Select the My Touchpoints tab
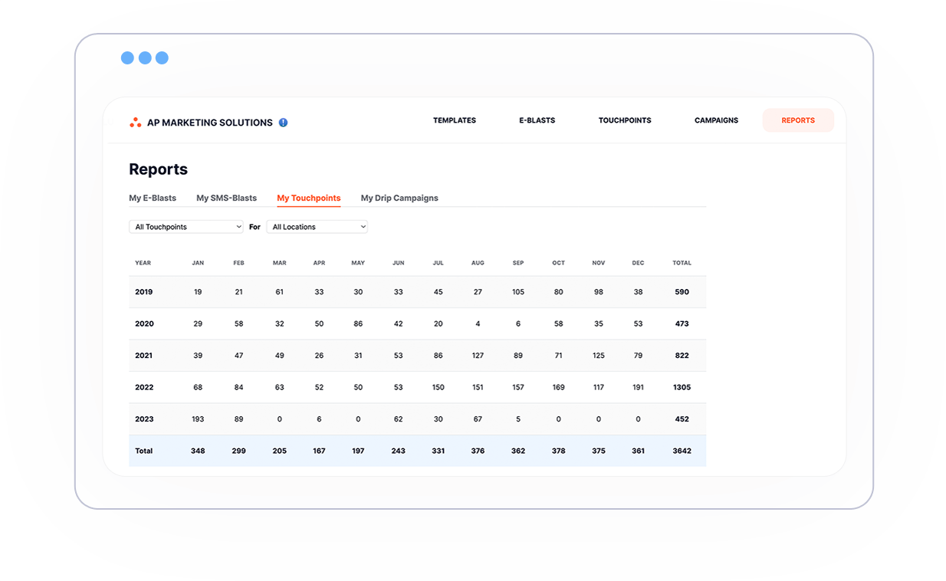 coord(309,198)
